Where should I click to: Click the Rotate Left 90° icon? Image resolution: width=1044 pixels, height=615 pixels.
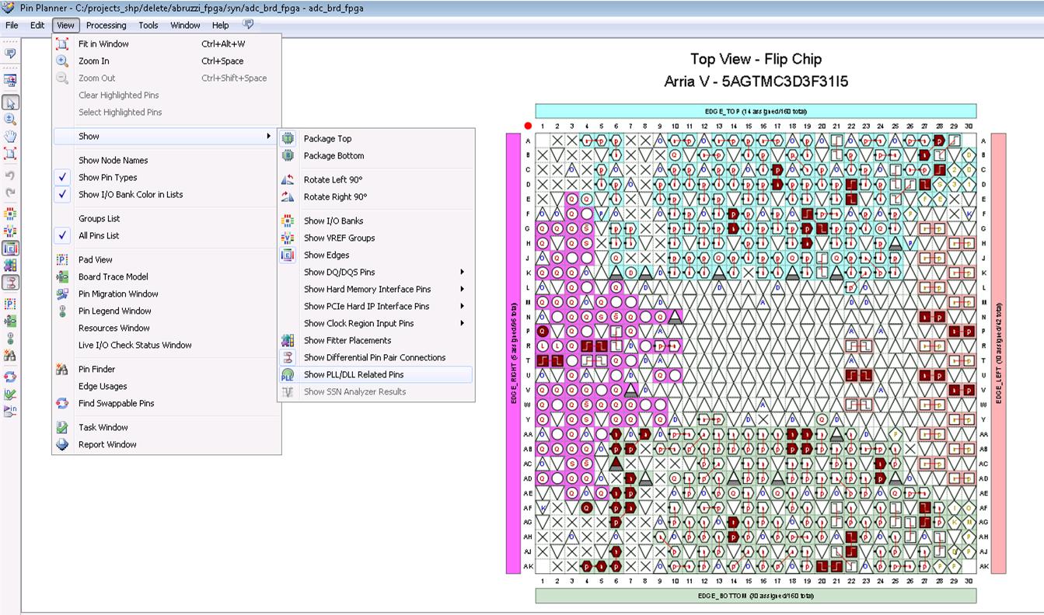288,179
